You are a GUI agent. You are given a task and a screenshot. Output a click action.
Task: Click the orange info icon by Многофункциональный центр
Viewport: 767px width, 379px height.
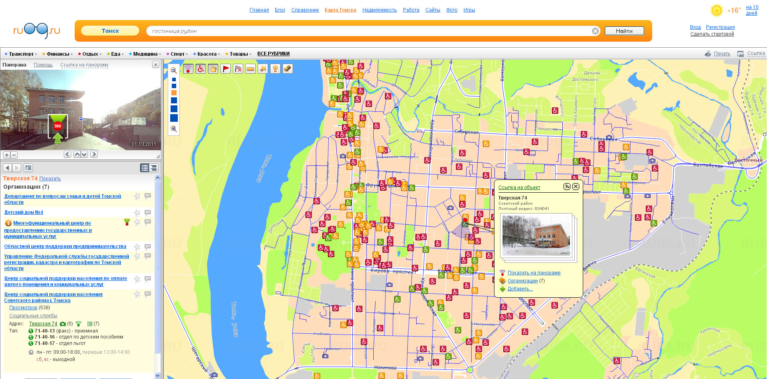(x=8, y=223)
